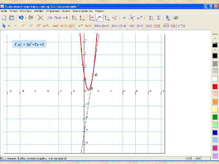The width and height of the screenshot is (219, 164).
Task: Apply the |f(x)| absolute value transformation
Action: (149, 26)
